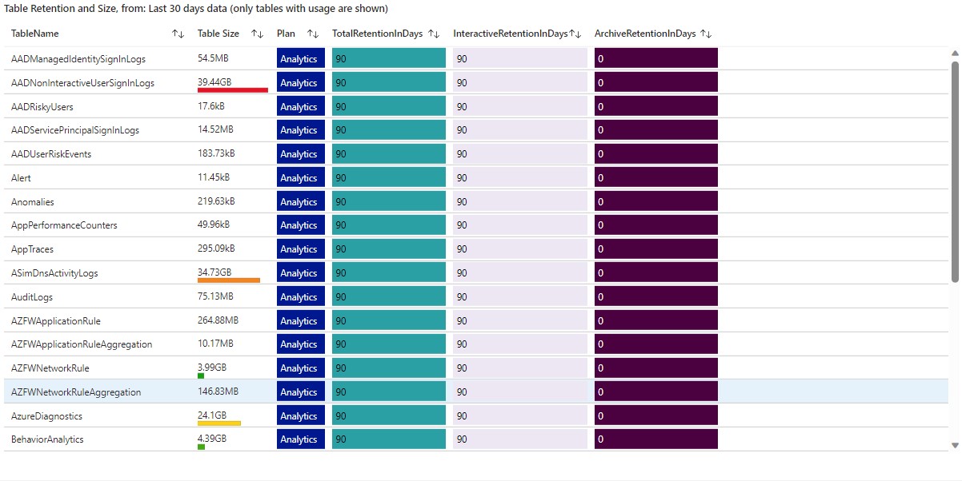The height and width of the screenshot is (481, 962).
Task: Sort by TotalRetentionInDays arrows icon
Action: (x=434, y=34)
